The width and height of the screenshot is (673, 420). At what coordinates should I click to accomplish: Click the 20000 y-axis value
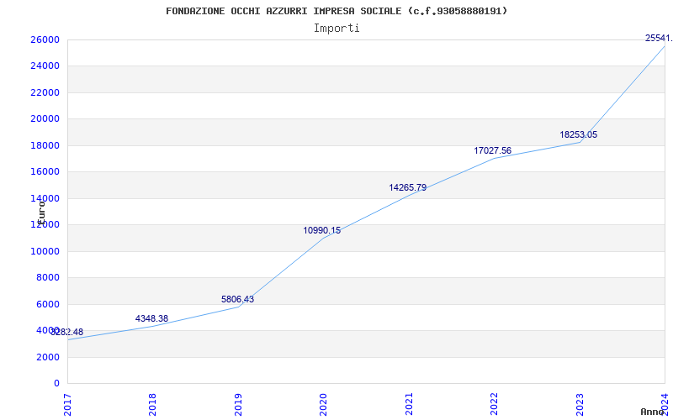(x=45, y=118)
